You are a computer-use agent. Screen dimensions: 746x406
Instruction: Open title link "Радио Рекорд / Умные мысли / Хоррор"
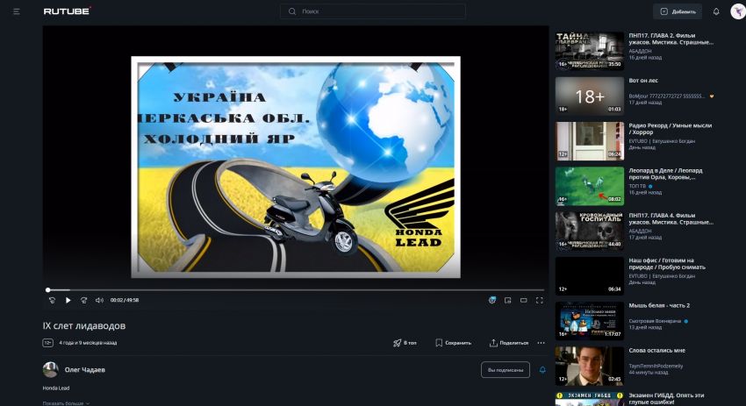coord(670,128)
